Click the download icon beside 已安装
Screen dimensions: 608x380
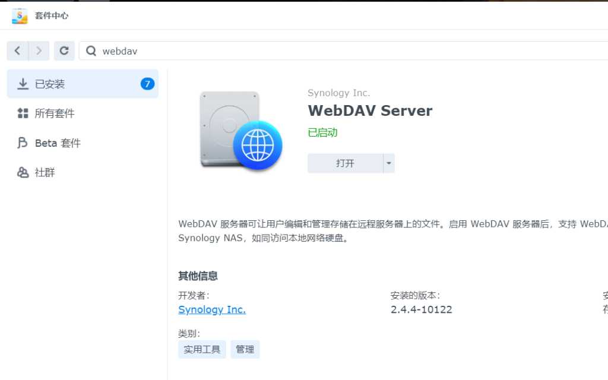point(23,84)
